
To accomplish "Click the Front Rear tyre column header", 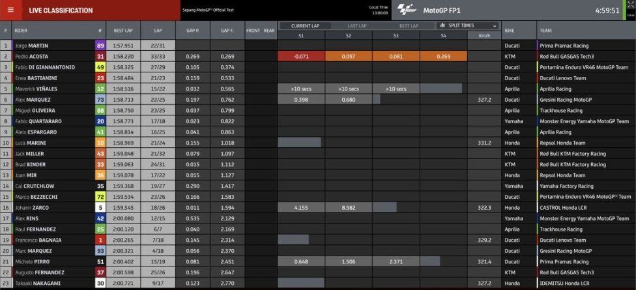I will (261, 31).
